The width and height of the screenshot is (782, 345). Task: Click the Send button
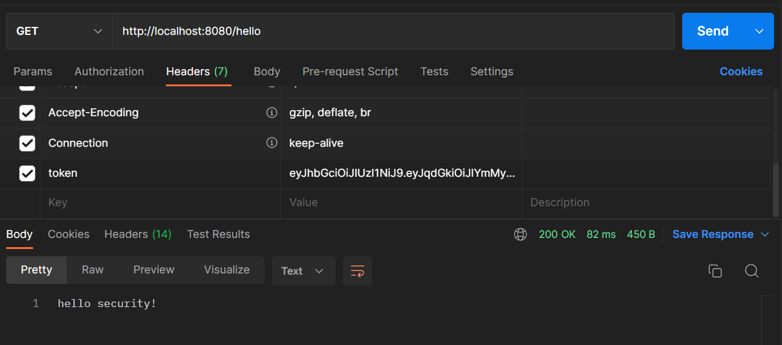coord(713,31)
